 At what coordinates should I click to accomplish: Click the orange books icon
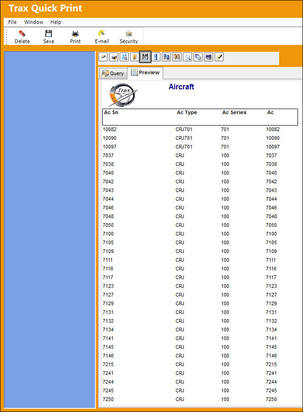click(x=177, y=57)
